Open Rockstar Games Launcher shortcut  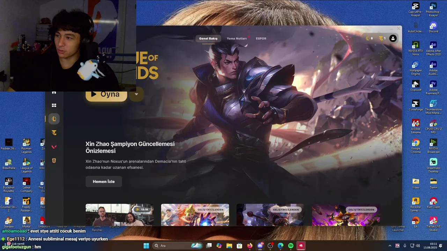[x=416, y=205]
